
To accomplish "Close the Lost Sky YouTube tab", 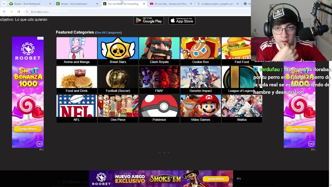I will tap(191, 4).
